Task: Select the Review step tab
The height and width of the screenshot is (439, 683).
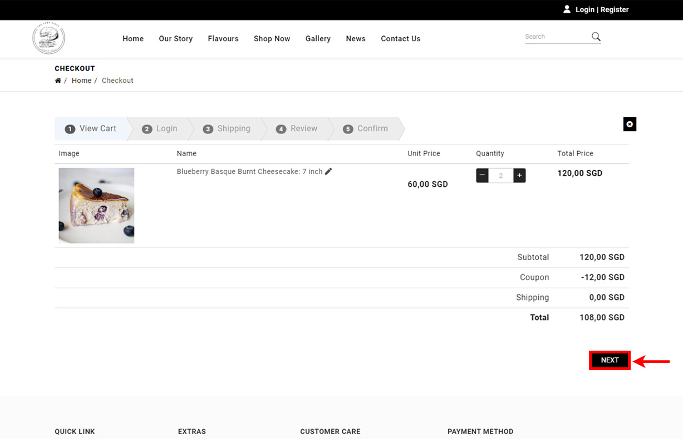Action: pos(297,128)
